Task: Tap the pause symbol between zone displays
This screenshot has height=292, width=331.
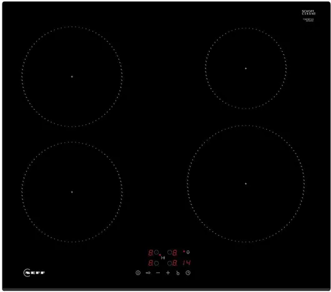Action: coord(163,258)
